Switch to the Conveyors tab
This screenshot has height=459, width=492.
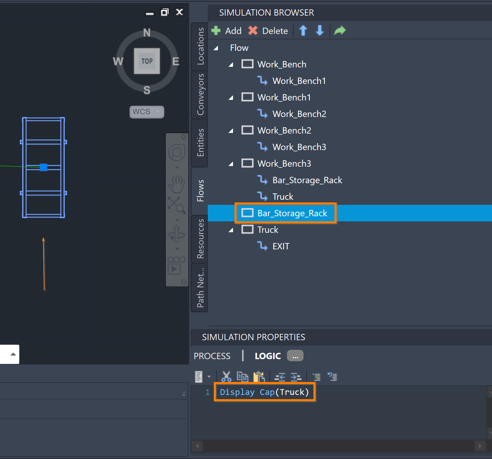point(200,94)
